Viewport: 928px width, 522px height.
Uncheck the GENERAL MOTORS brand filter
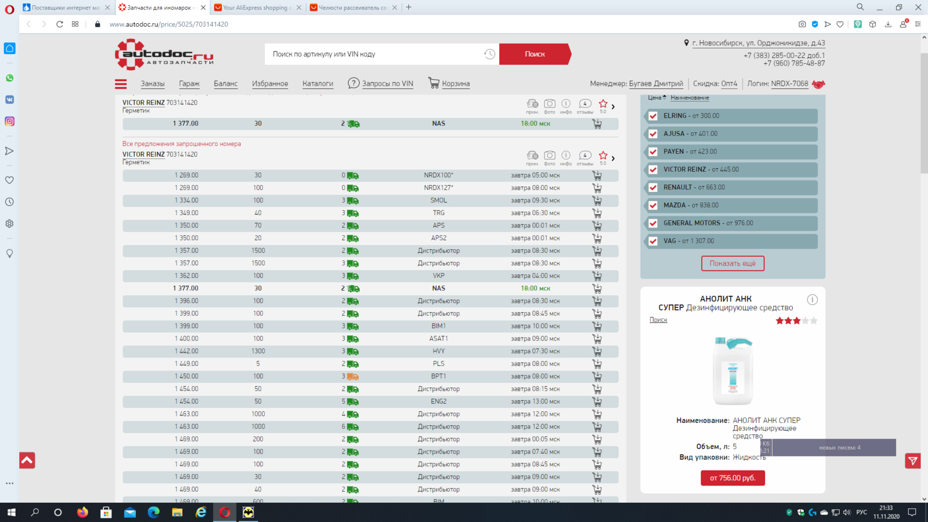pyautogui.click(x=653, y=223)
